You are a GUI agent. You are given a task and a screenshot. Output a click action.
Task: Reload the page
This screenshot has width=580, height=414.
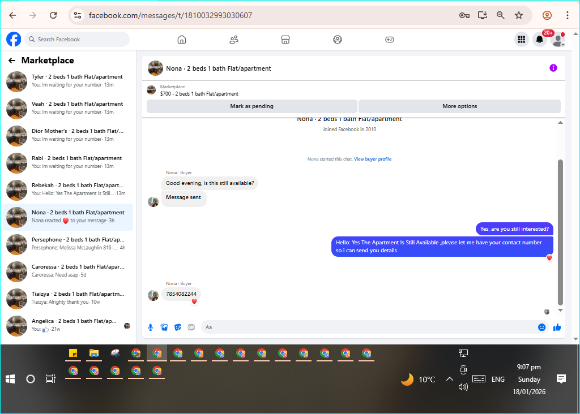click(53, 15)
